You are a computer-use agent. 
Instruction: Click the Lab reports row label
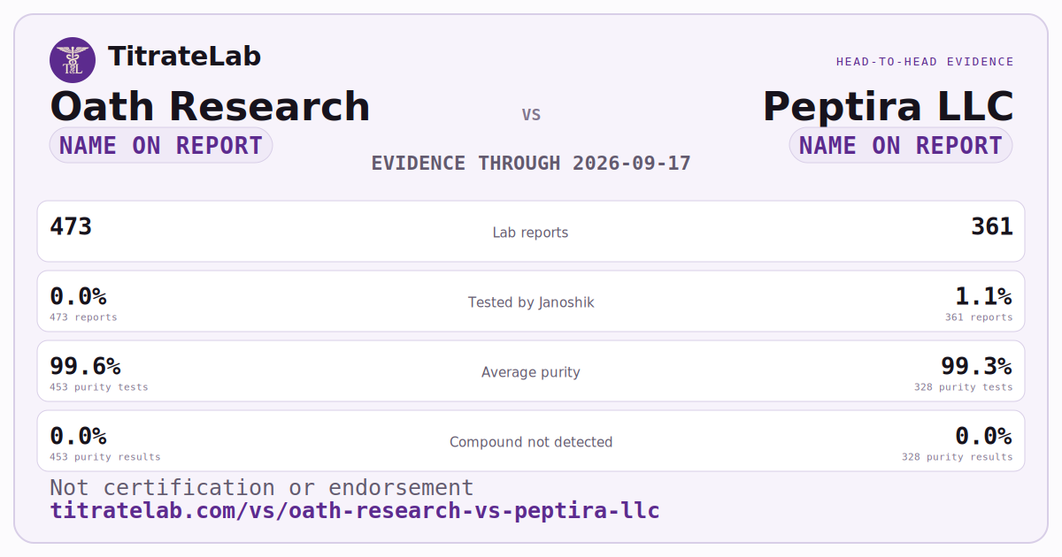(x=531, y=233)
